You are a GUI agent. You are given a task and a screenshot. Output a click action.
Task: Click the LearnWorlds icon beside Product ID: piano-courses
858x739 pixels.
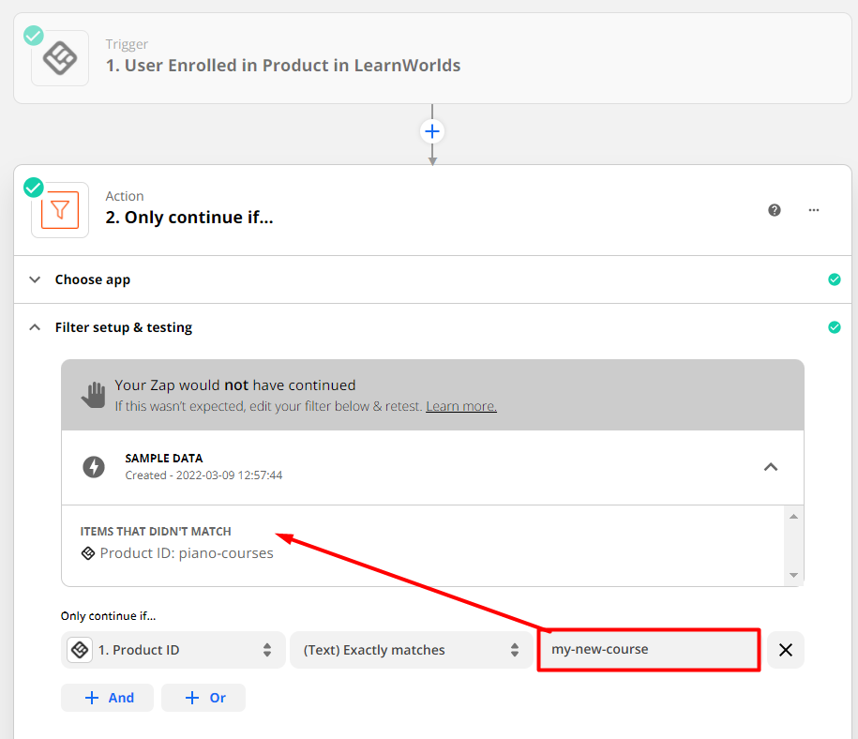(x=88, y=553)
